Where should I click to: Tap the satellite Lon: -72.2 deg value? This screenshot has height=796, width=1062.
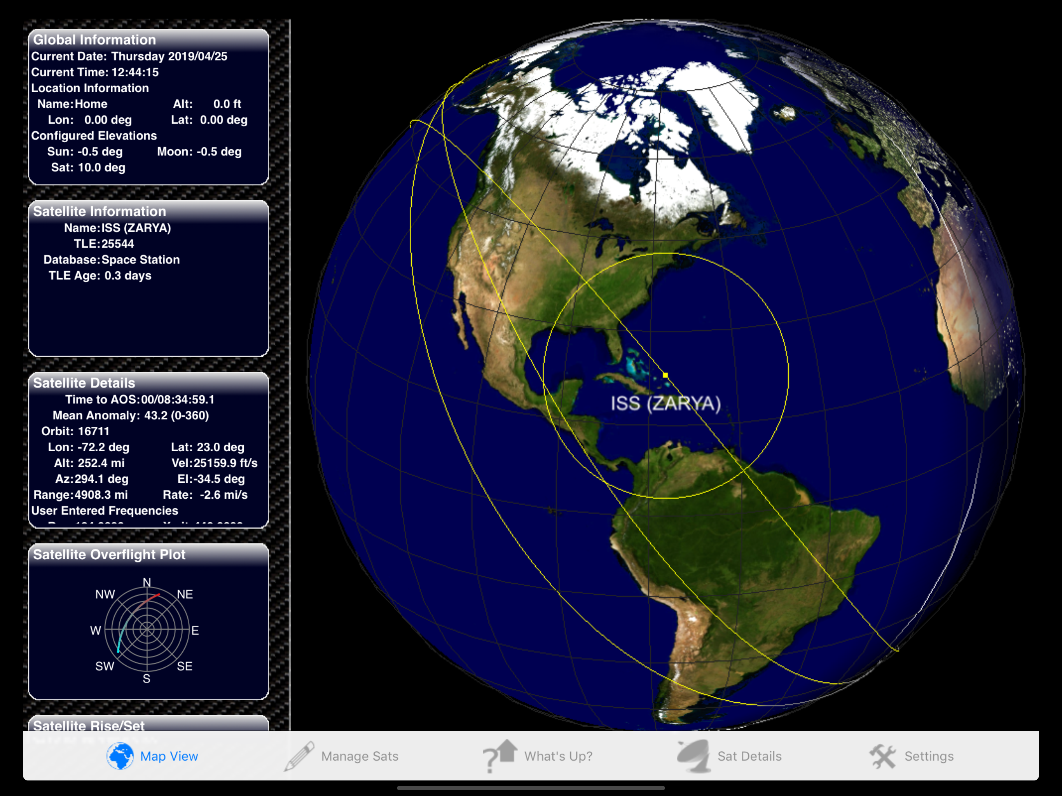(88, 447)
